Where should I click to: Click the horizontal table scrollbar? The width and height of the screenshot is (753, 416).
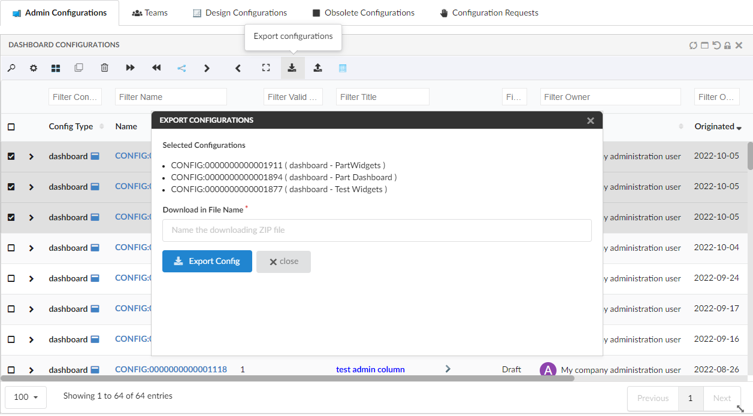pos(288,378)
